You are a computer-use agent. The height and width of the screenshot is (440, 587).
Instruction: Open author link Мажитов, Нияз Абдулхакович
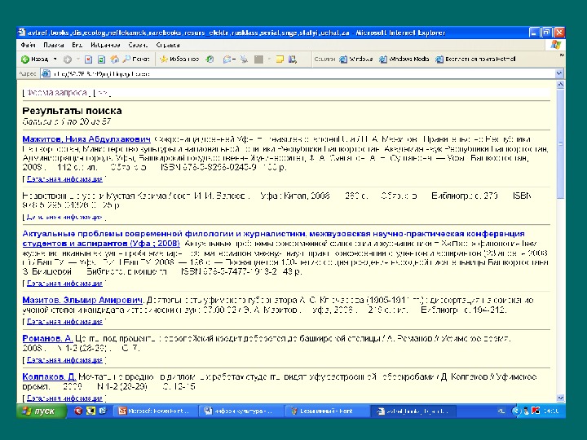[x=86, y=139]
